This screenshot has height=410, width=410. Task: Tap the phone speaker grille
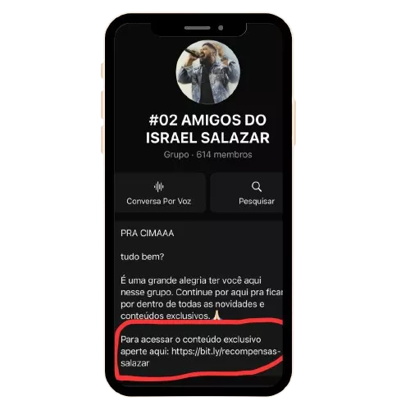point(197,28)
